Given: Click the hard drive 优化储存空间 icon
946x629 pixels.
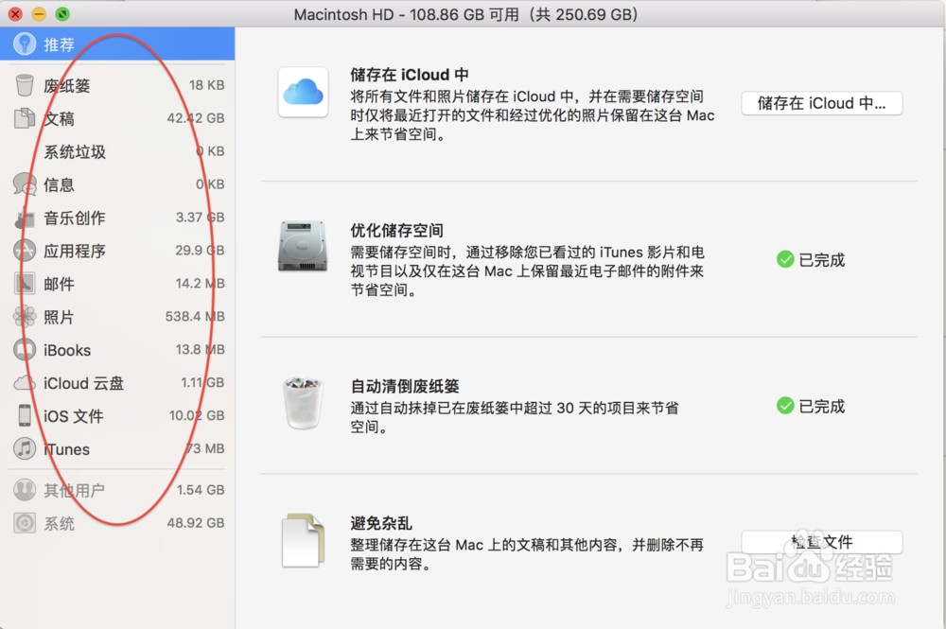Looking at the screenshot, I should pos(303,246).
